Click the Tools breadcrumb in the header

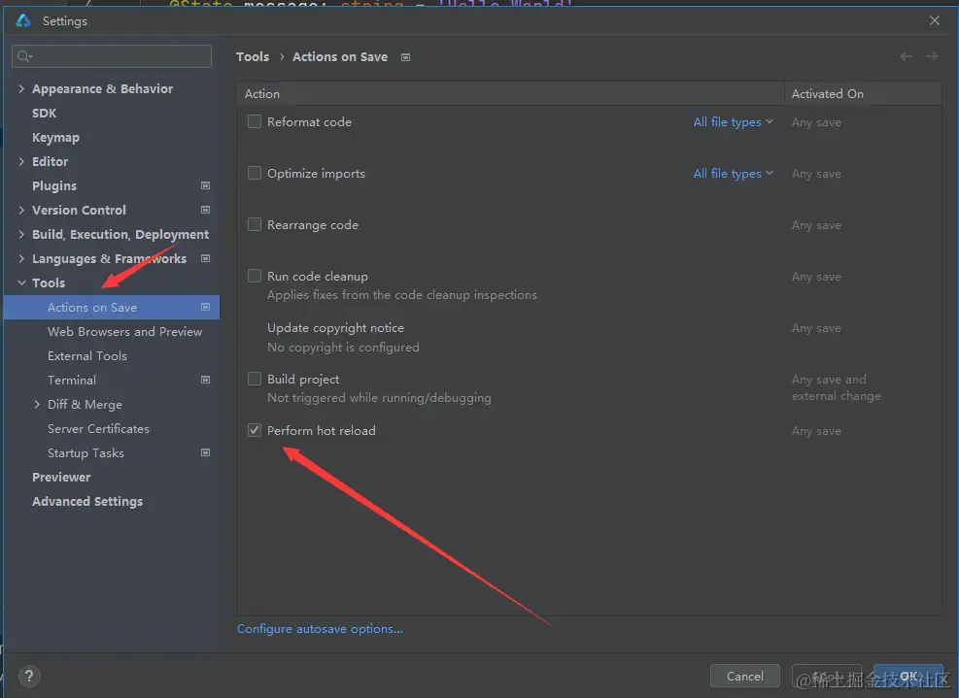253,57
